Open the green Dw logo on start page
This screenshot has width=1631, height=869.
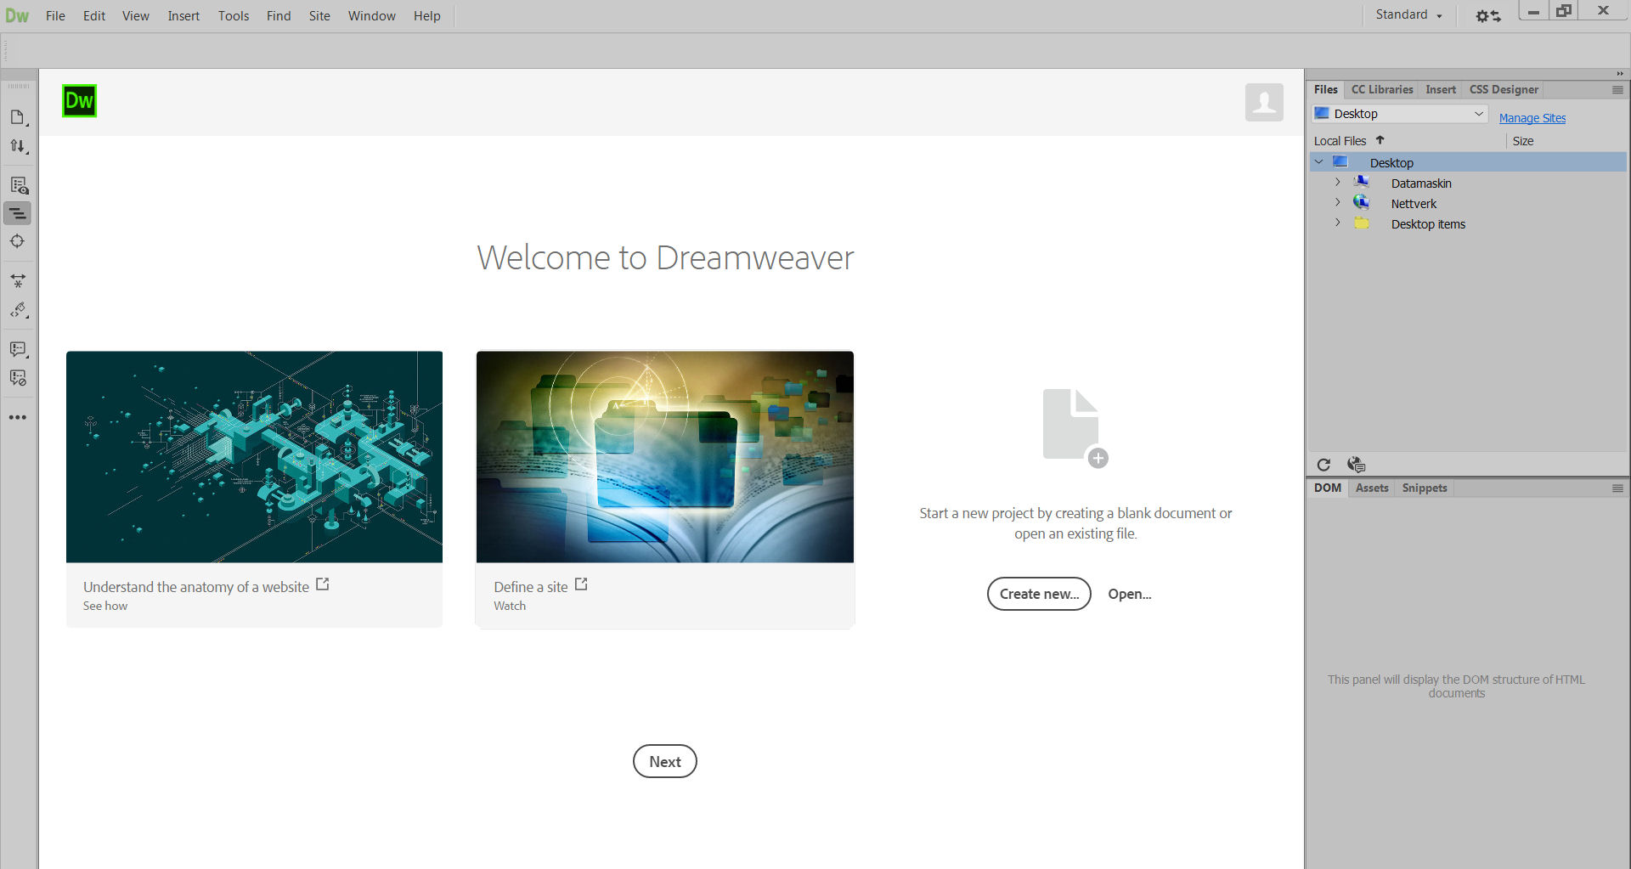pyautogui.click(x=79, y=101)
